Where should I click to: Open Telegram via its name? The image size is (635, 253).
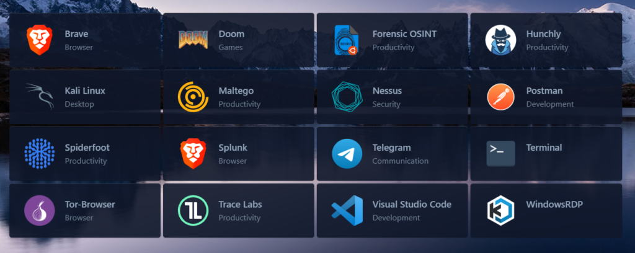point(392,148)
